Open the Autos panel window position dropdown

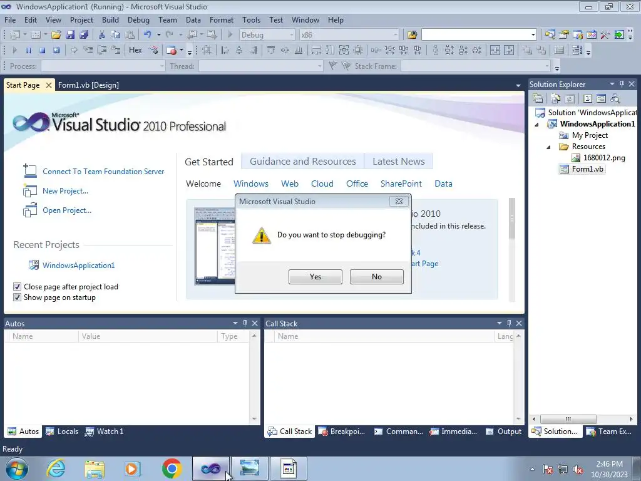coord(235,323)
